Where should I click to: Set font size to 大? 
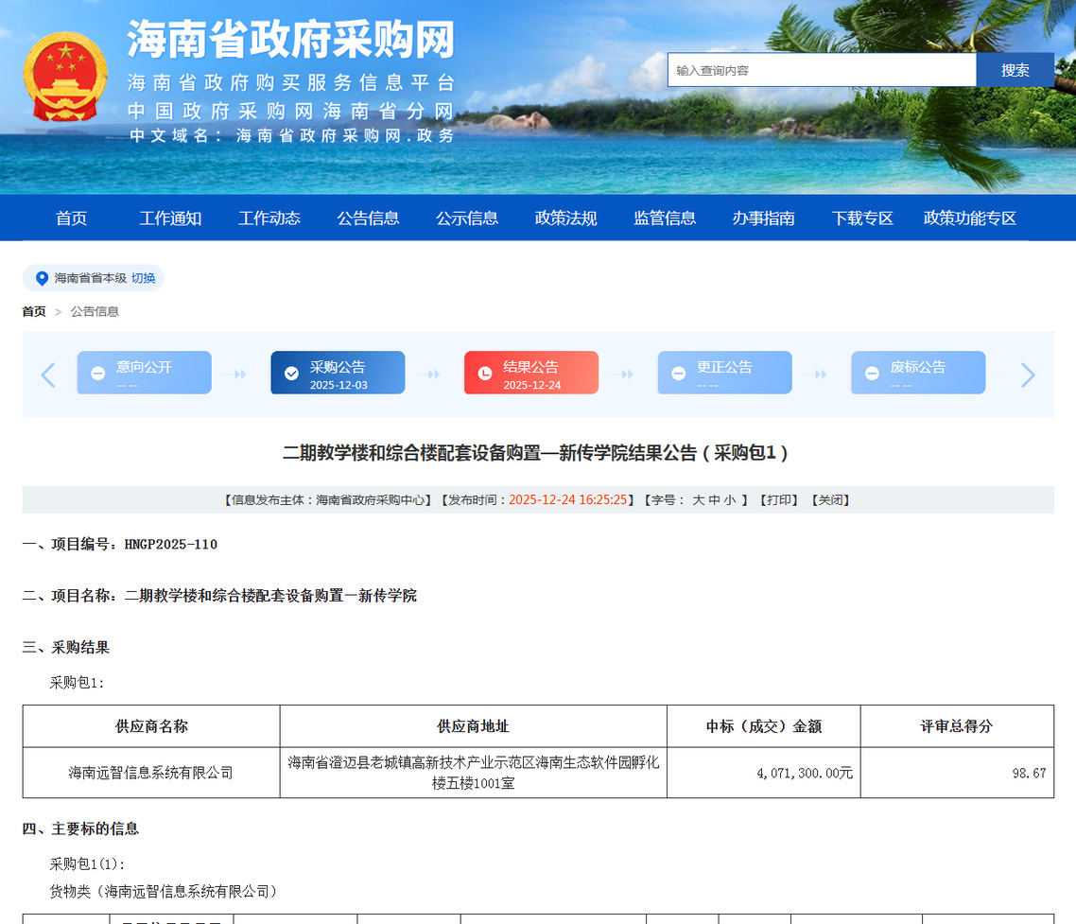698,500
